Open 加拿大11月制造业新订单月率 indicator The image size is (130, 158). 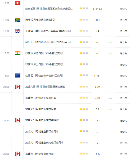coord(42,131)
